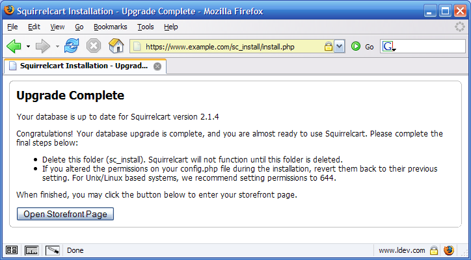The height and width of the screenshot is (260, 471).
Task: Expand the Back history dropdown arrow
Action: [x=28, y=47]
